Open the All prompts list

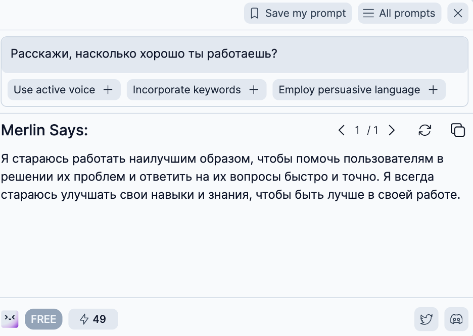[x=399, y=13]
